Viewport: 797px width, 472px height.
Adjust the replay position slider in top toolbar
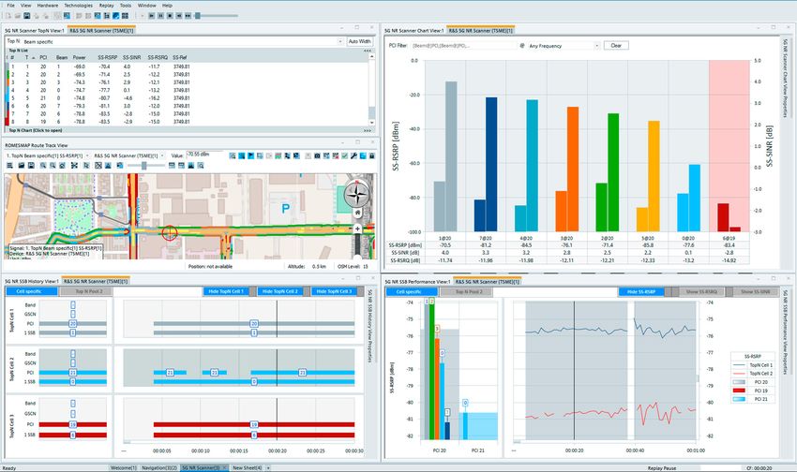196,16
